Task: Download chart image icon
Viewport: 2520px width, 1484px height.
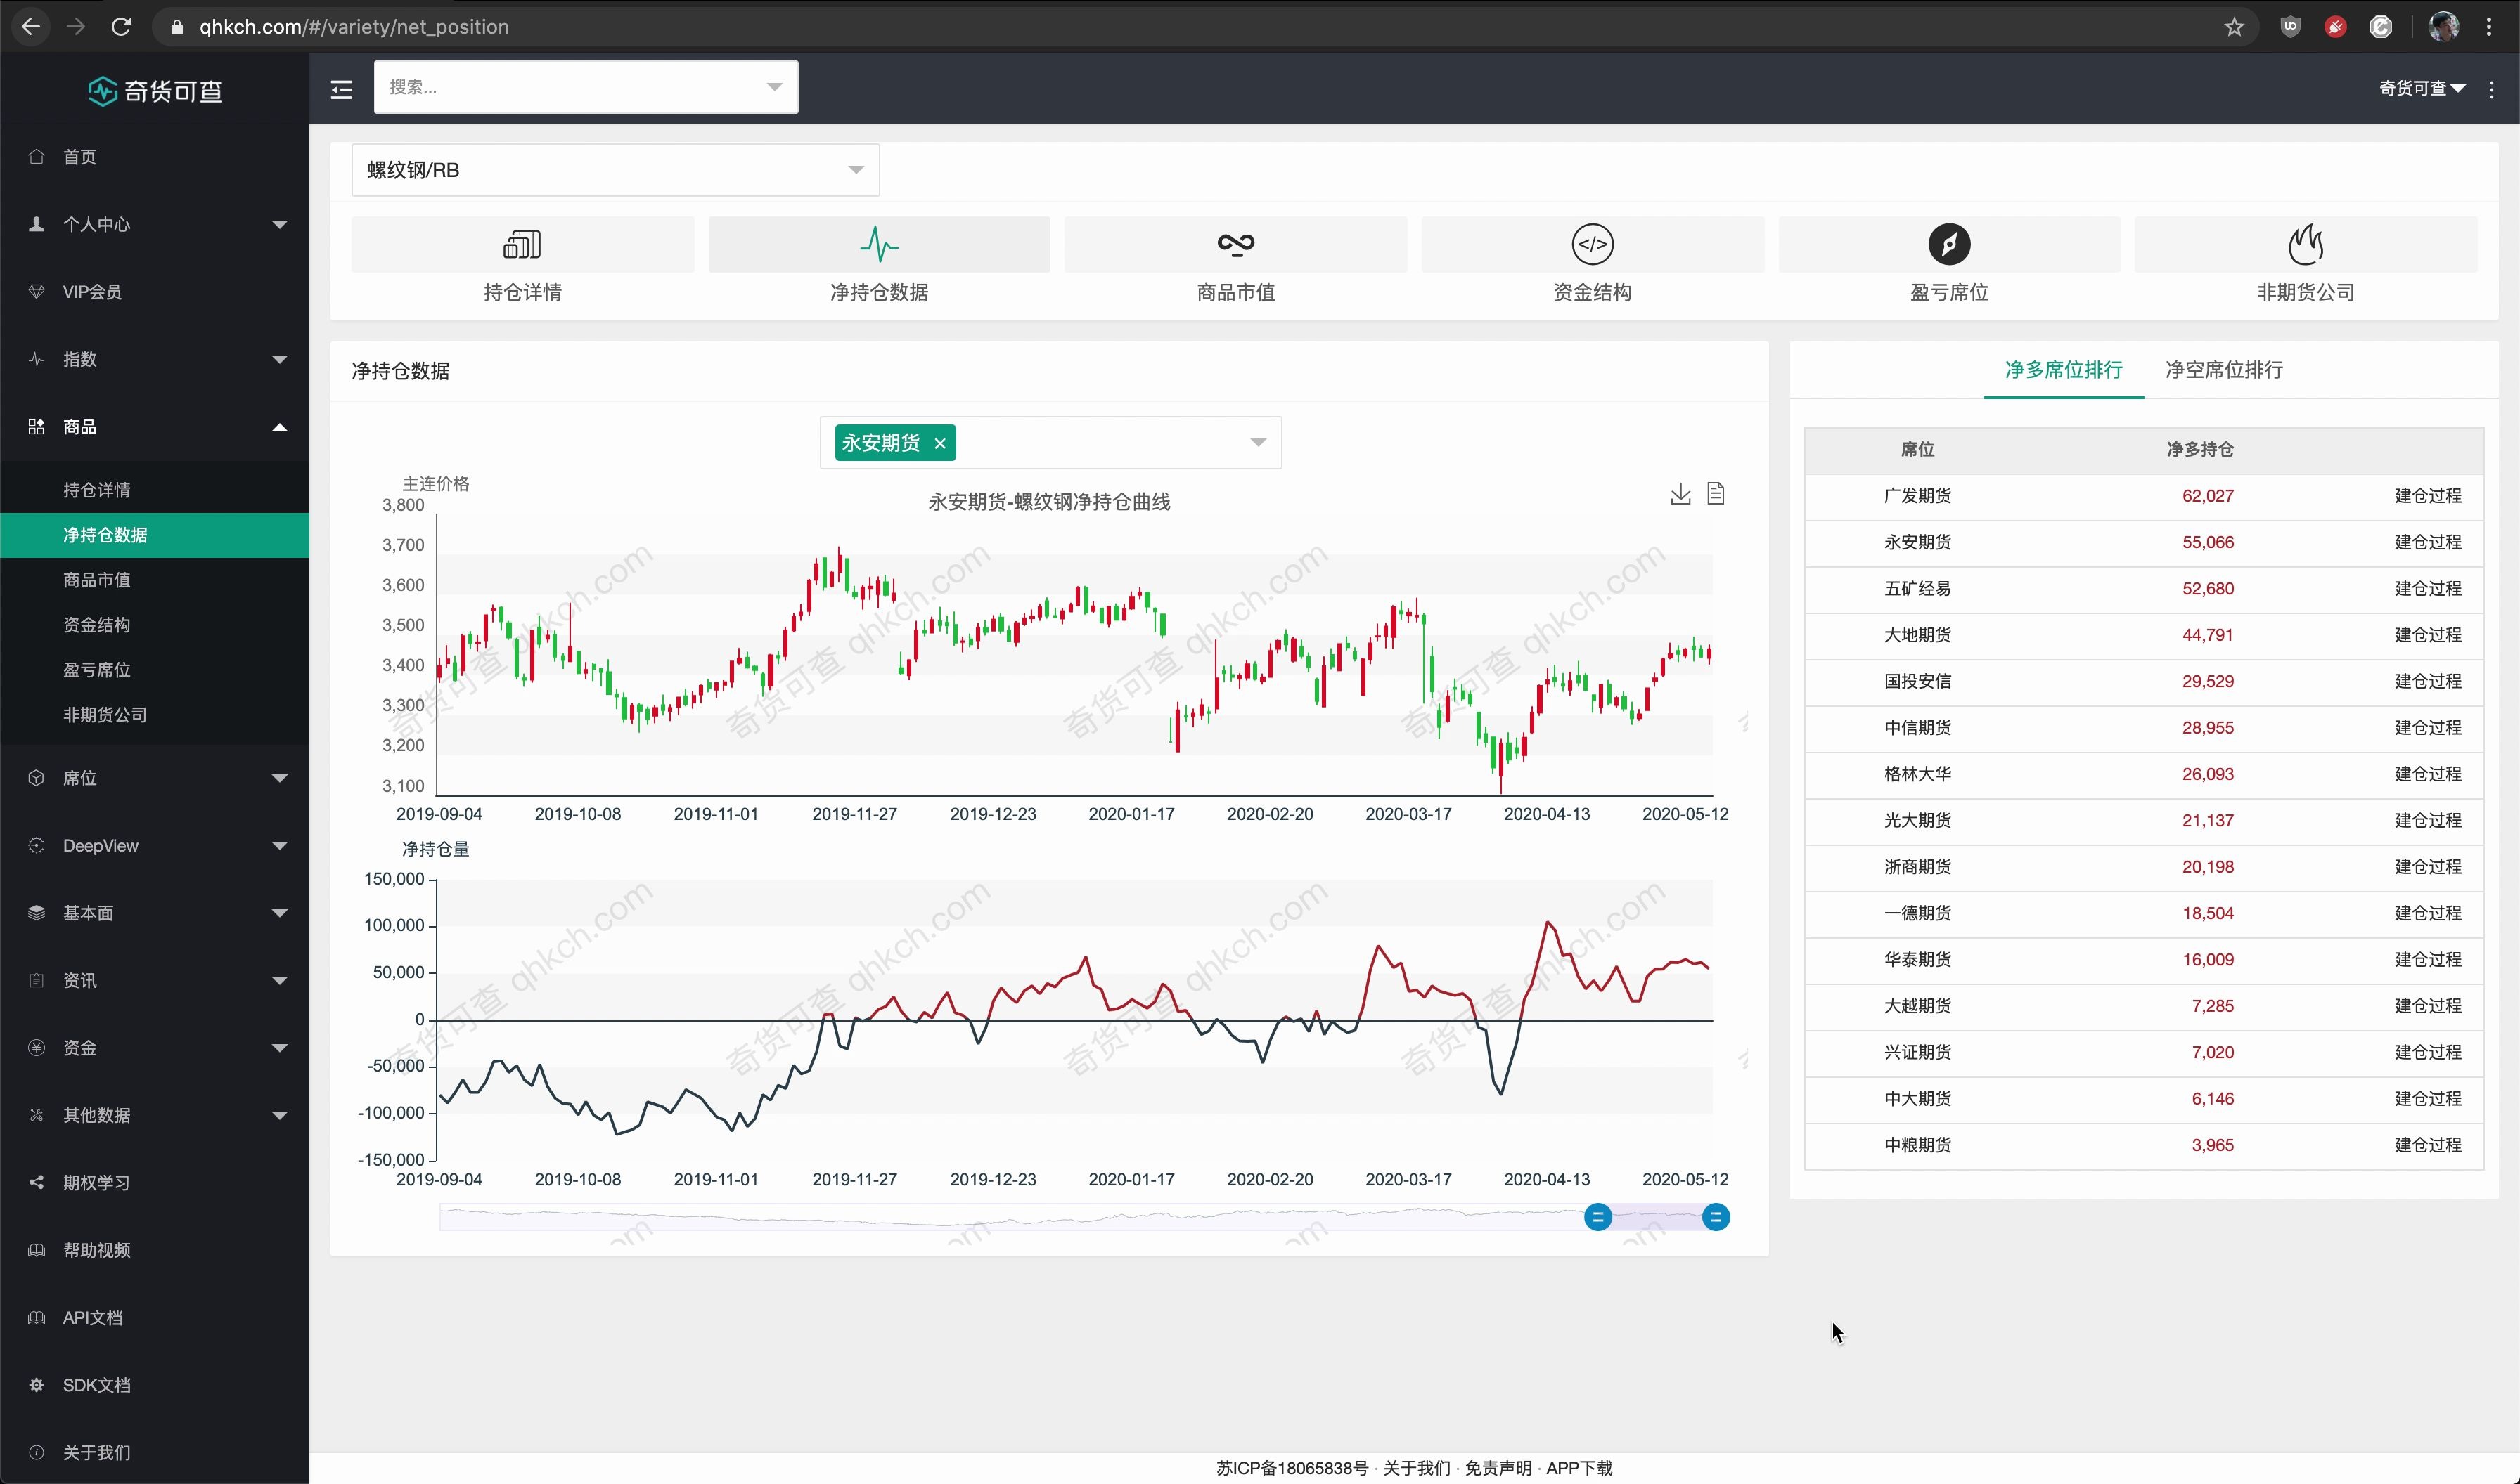Action: click(x=1680, y=494)
